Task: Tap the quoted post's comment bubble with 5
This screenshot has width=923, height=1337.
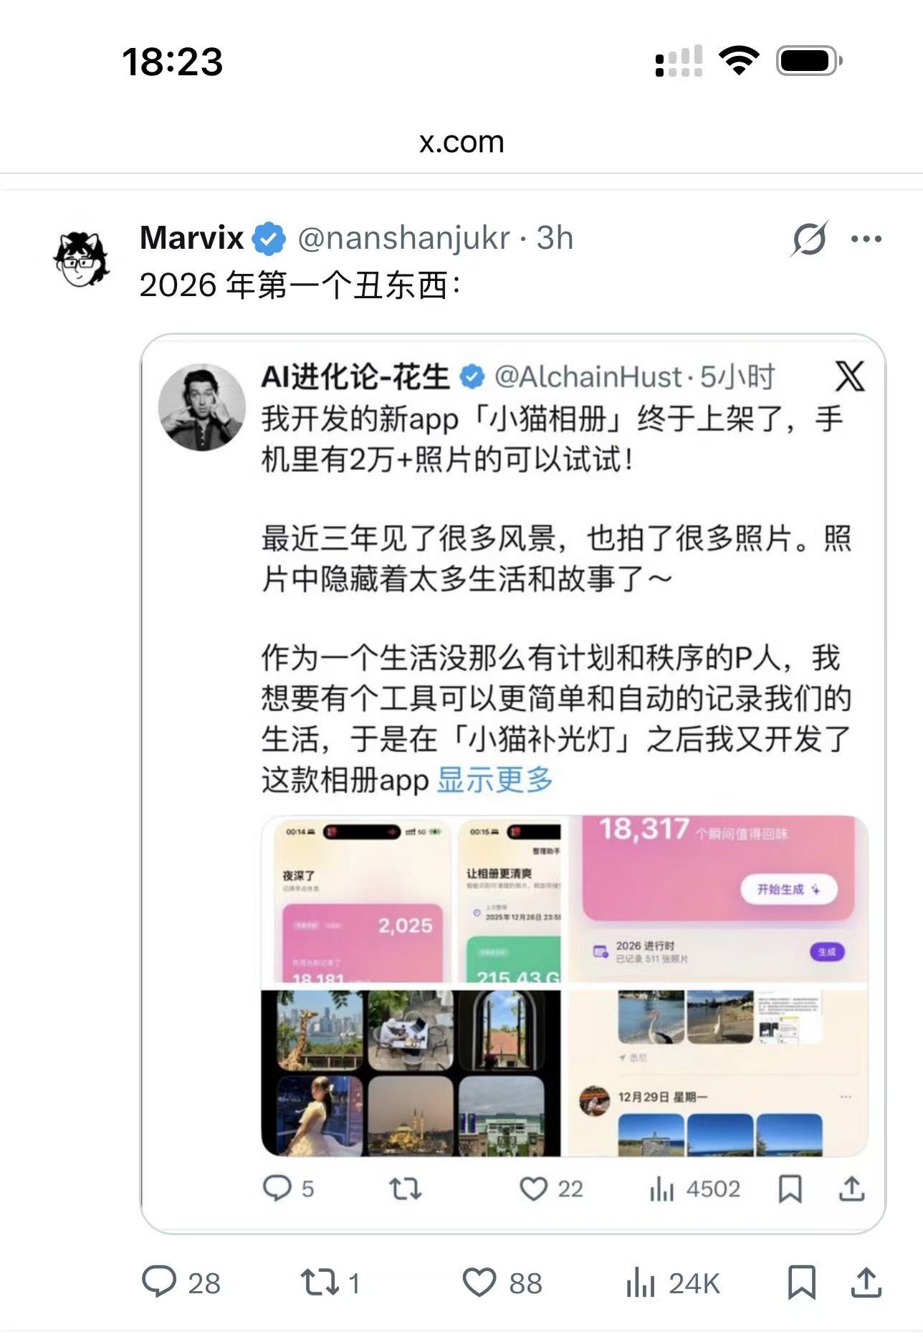Action: point(288,1189)
